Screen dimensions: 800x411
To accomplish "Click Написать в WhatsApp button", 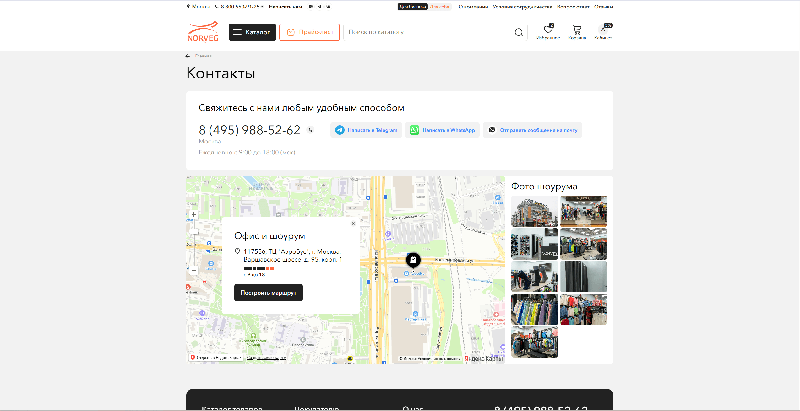I will point(442,130).
